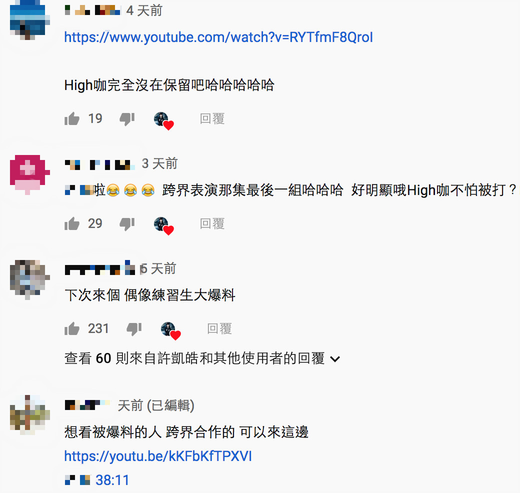This screenshot has height=493, width=520.
Task: Dislike the 跨界表演那集 comment
Action: click(x=127, y=224)
